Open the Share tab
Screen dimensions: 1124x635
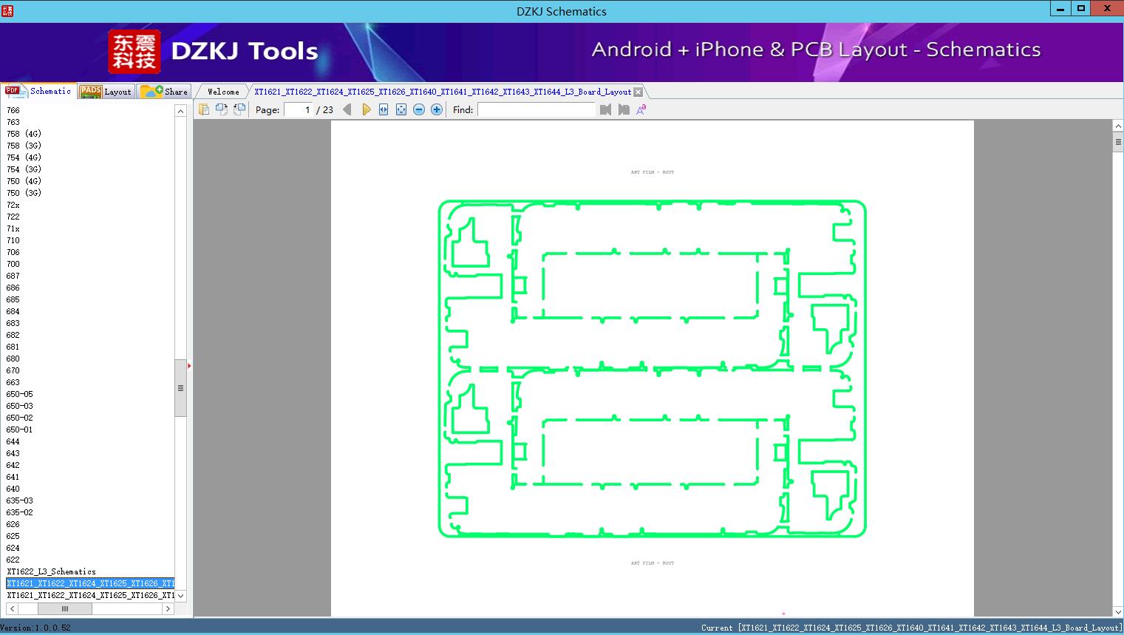165,92
